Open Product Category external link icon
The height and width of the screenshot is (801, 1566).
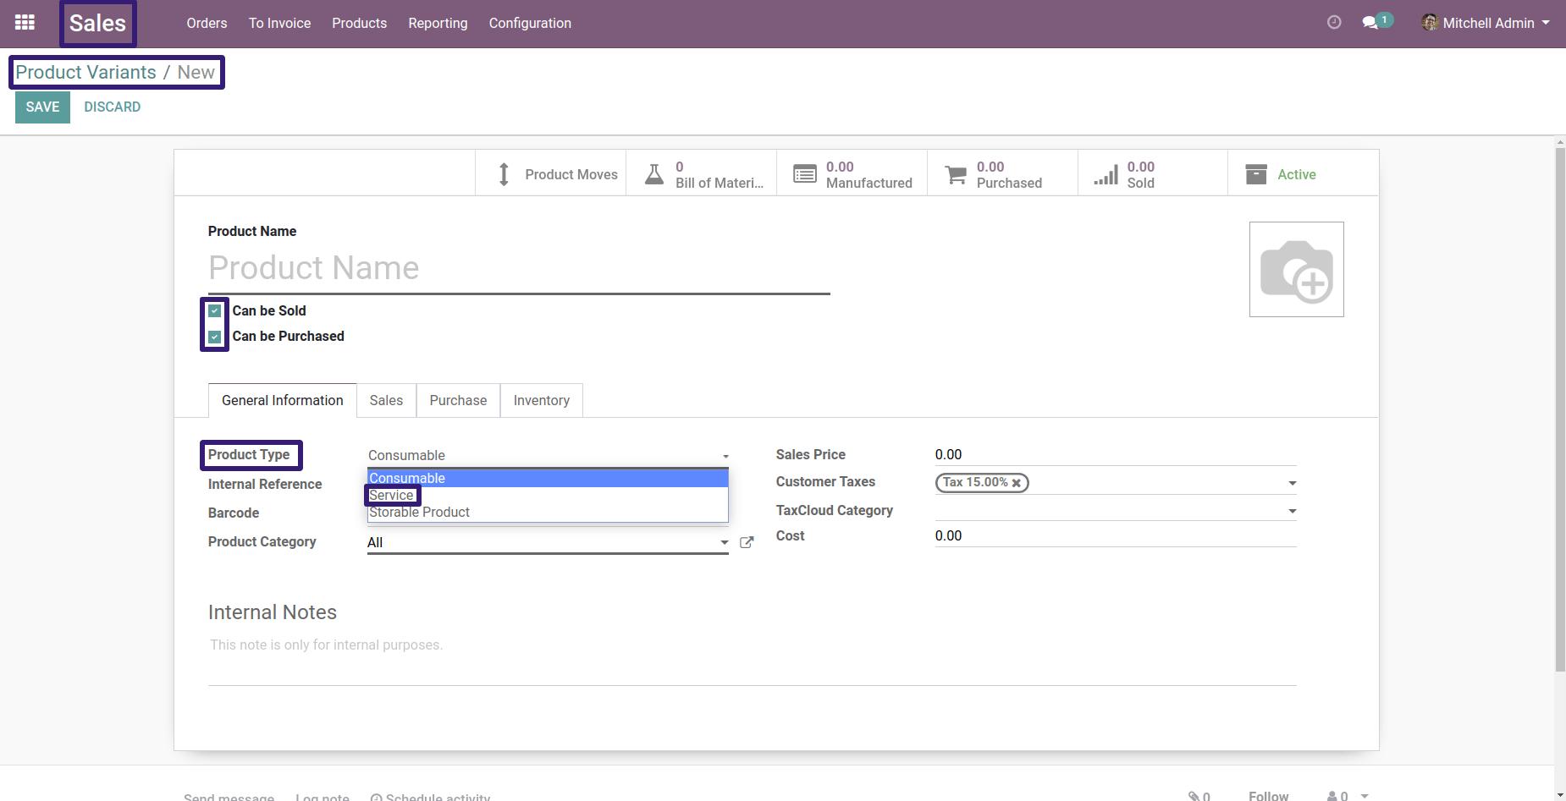click(x=747, y=542)
